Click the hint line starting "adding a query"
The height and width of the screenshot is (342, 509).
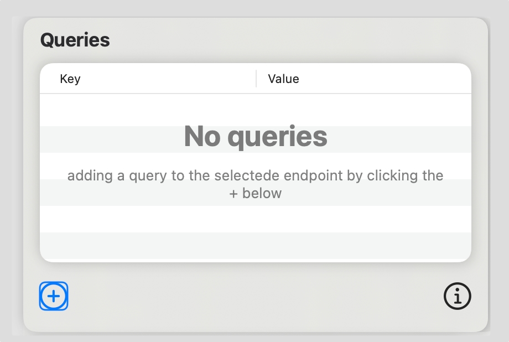point(256,176)
